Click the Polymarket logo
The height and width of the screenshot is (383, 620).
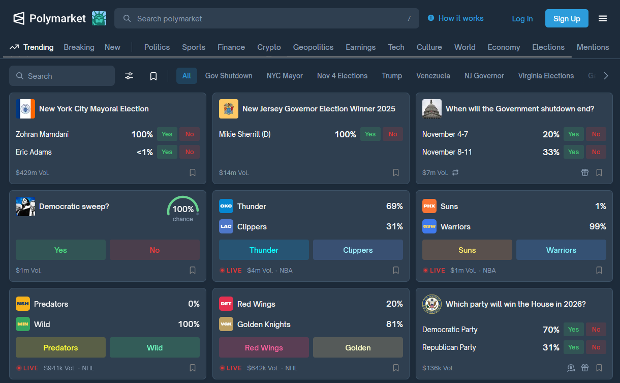[49, 18]
